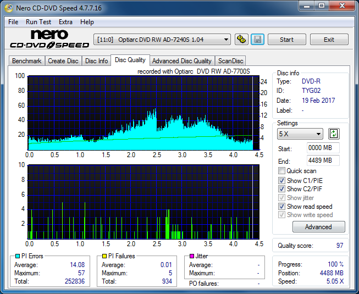Click the date value 19 Feb 2017

[x=318, y=101]
